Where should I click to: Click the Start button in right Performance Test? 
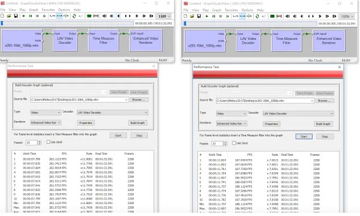point(304,136)
